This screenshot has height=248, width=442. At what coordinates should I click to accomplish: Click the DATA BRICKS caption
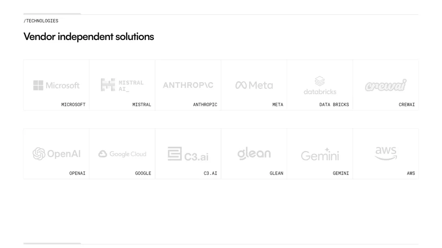click(334, 105)
